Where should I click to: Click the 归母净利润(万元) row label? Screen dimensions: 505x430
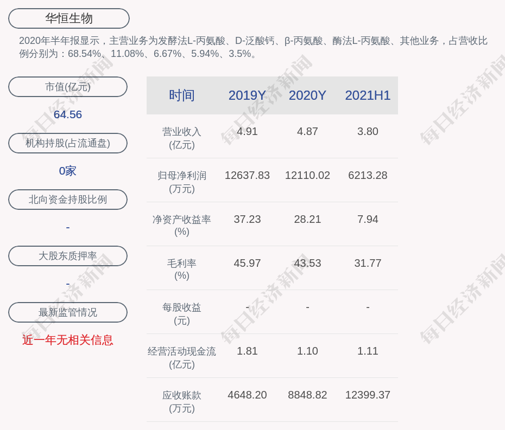(181, 182)
